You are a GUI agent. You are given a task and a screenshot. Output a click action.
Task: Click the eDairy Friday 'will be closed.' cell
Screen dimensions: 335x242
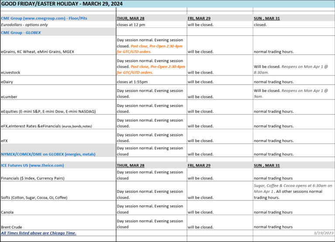pyautogui.click(x=220, y=80)
